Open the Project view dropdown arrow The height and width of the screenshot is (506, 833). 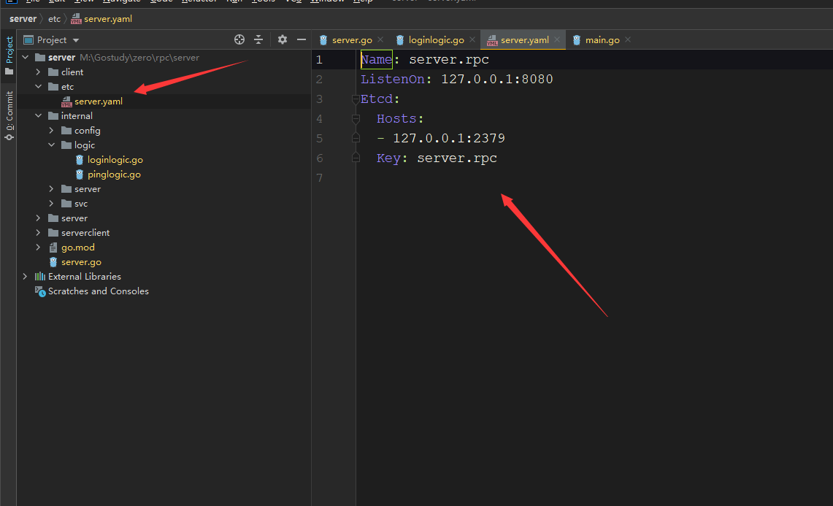(76, 40)
